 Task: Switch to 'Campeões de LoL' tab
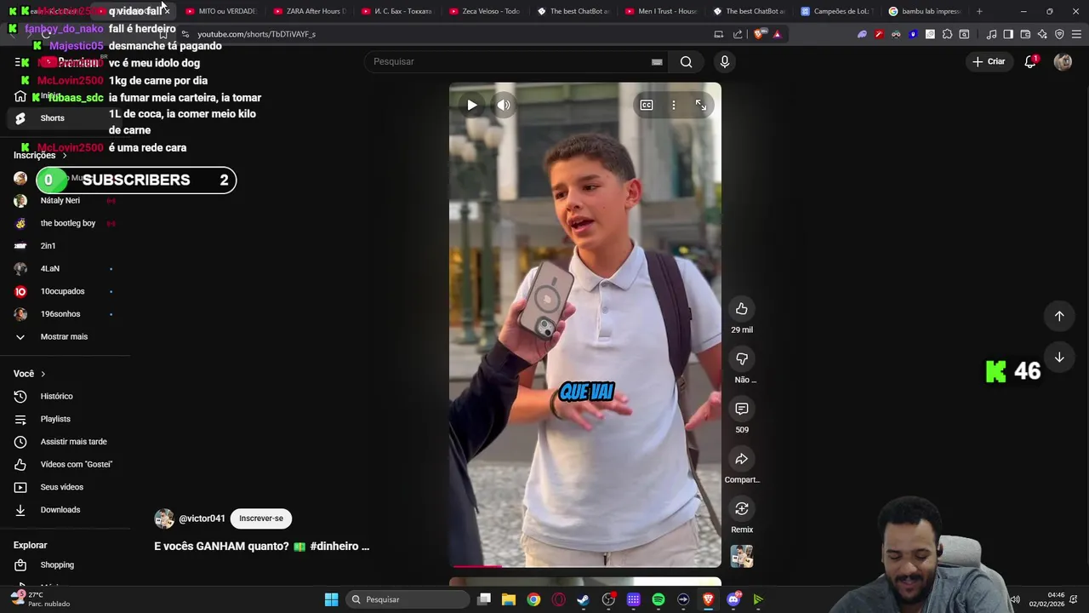pyautogui.click(x=837, y=11)
